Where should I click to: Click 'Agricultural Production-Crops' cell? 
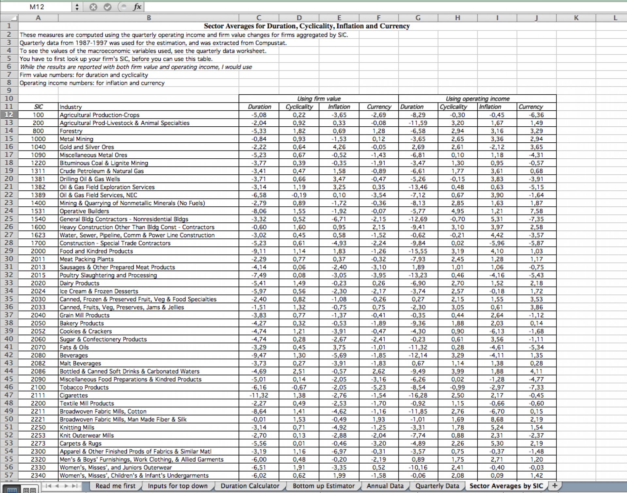click(149, 115)
